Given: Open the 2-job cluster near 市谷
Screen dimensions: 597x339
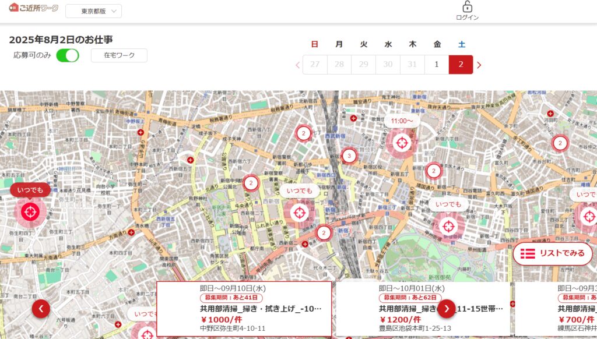Looking at the screenshot, I should (x=560, y=143).
